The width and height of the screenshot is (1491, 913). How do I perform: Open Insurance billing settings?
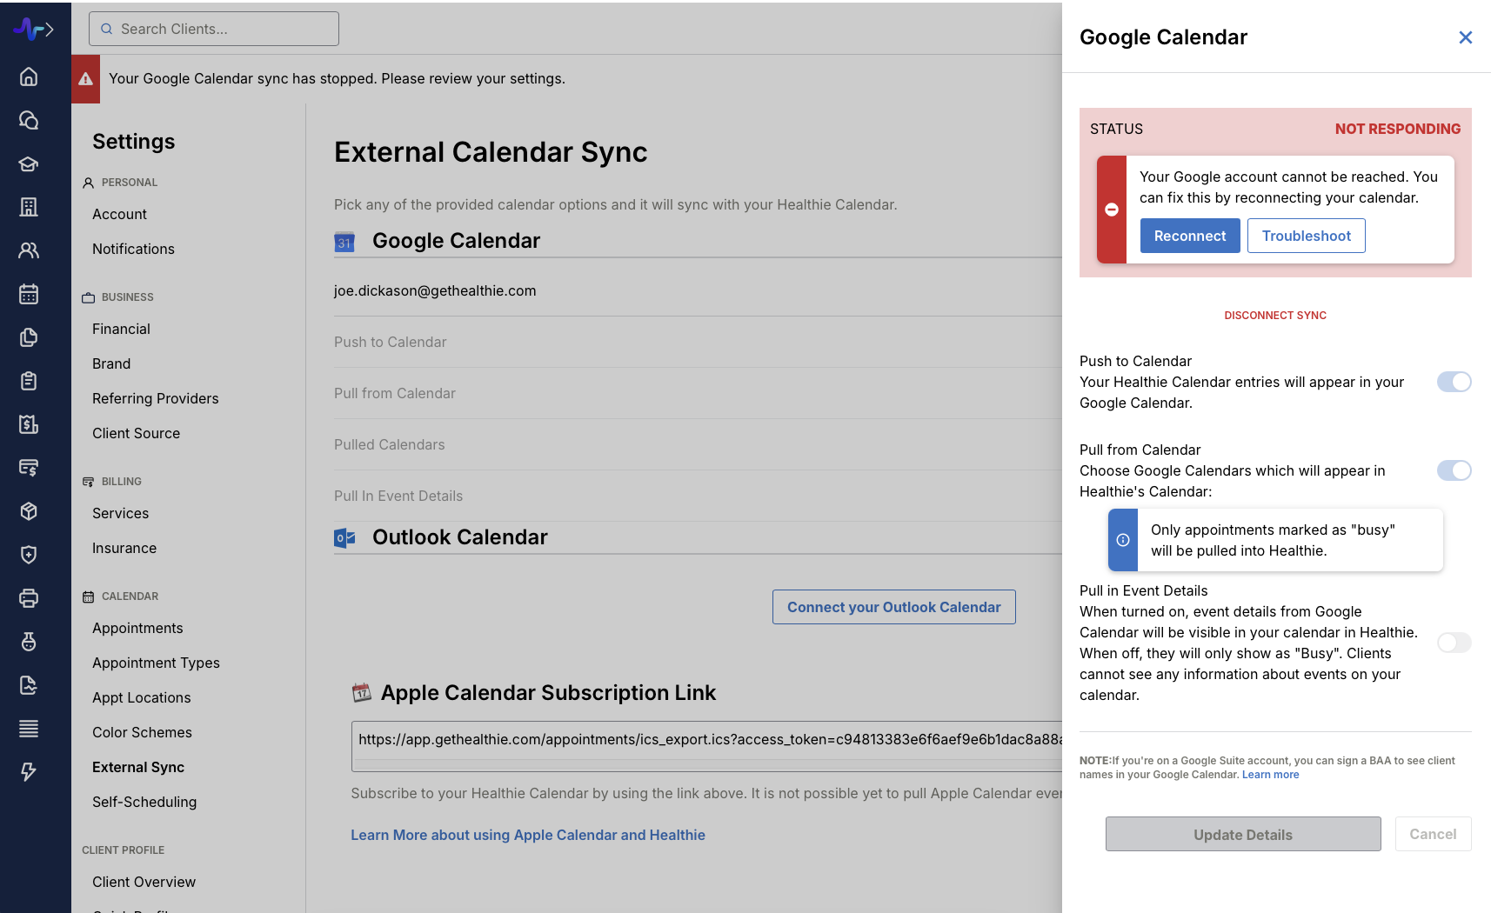tap(124, 548)
